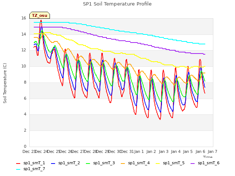Image resolution: width=235 pixels, height=176 pixels.
Task: Click the y-axis value 2
Action: point(25,131)
